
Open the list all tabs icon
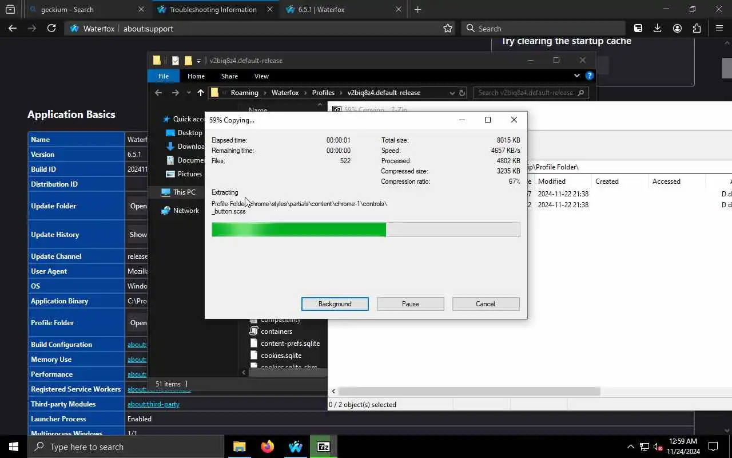pos(10,9)
